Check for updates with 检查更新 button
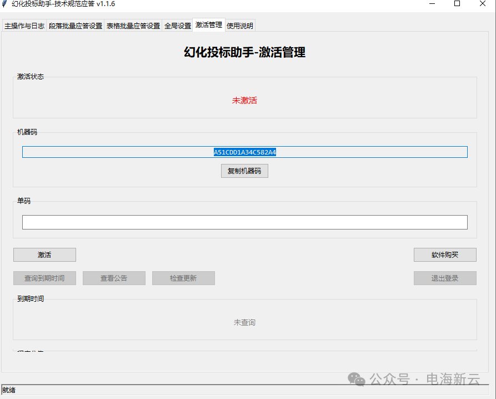The width and height of the screenshot is (496, 399). pyautogui.click(x=183, y=278)
